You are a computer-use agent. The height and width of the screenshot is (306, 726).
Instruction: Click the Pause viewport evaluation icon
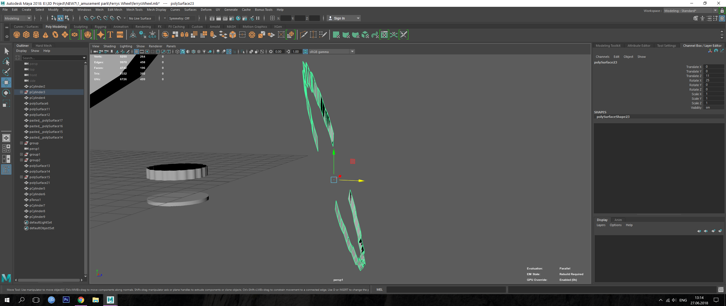coord(258,18)
